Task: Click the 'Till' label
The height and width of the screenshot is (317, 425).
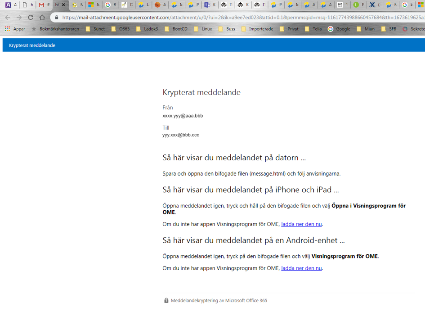Action: click(x=166, y=127)
